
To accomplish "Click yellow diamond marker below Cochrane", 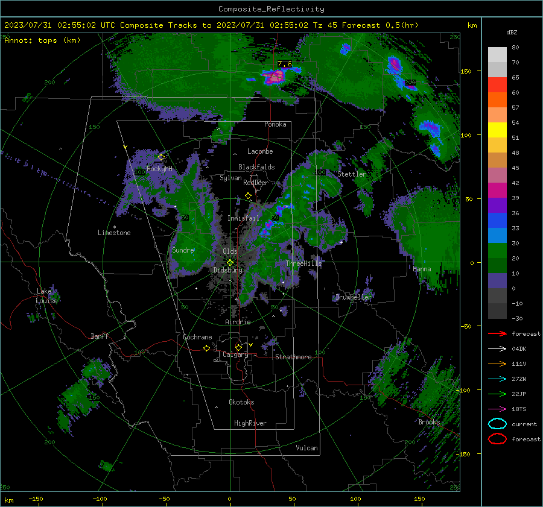I will (206, 348).
